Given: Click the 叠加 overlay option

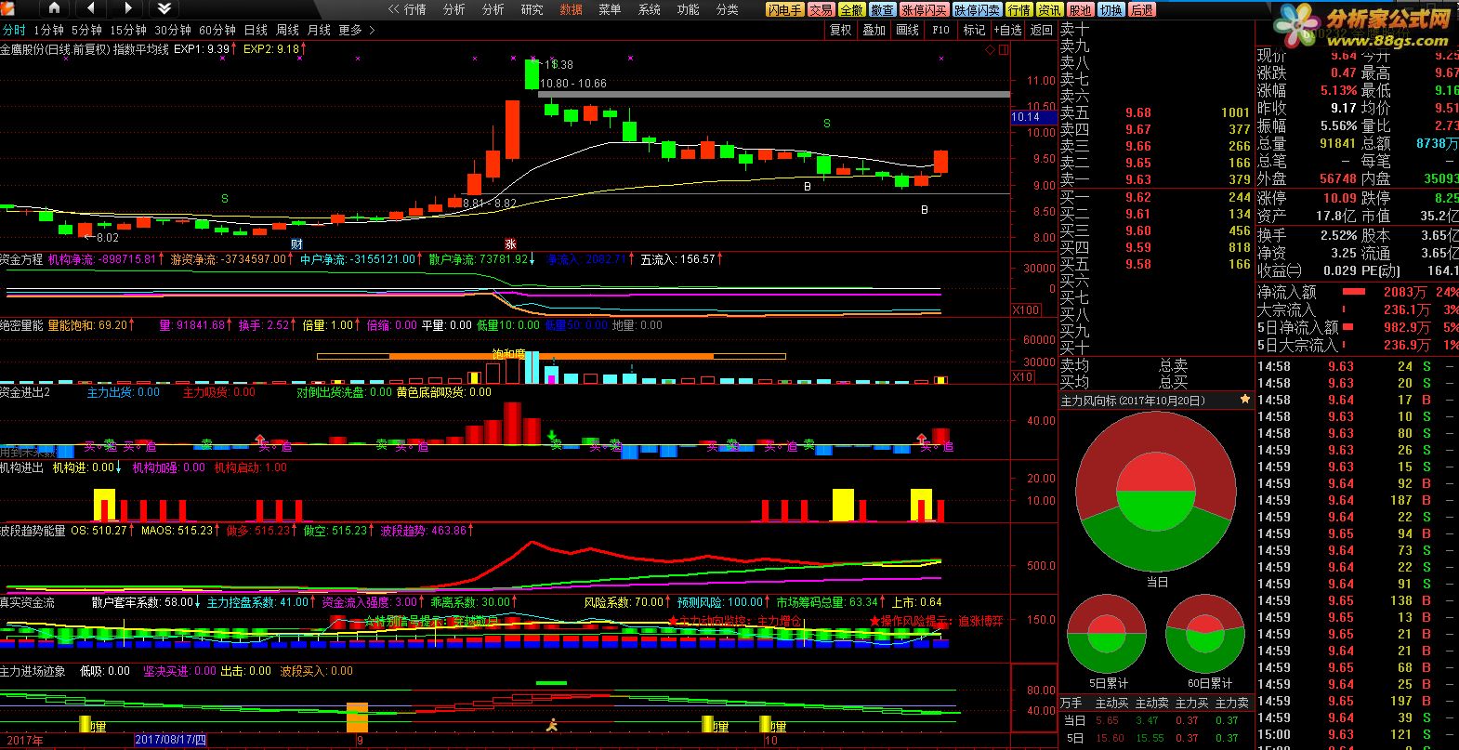Looking at the screenshot, I should [874, 30].
